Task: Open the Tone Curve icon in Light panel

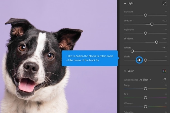Action: [164, 3]
